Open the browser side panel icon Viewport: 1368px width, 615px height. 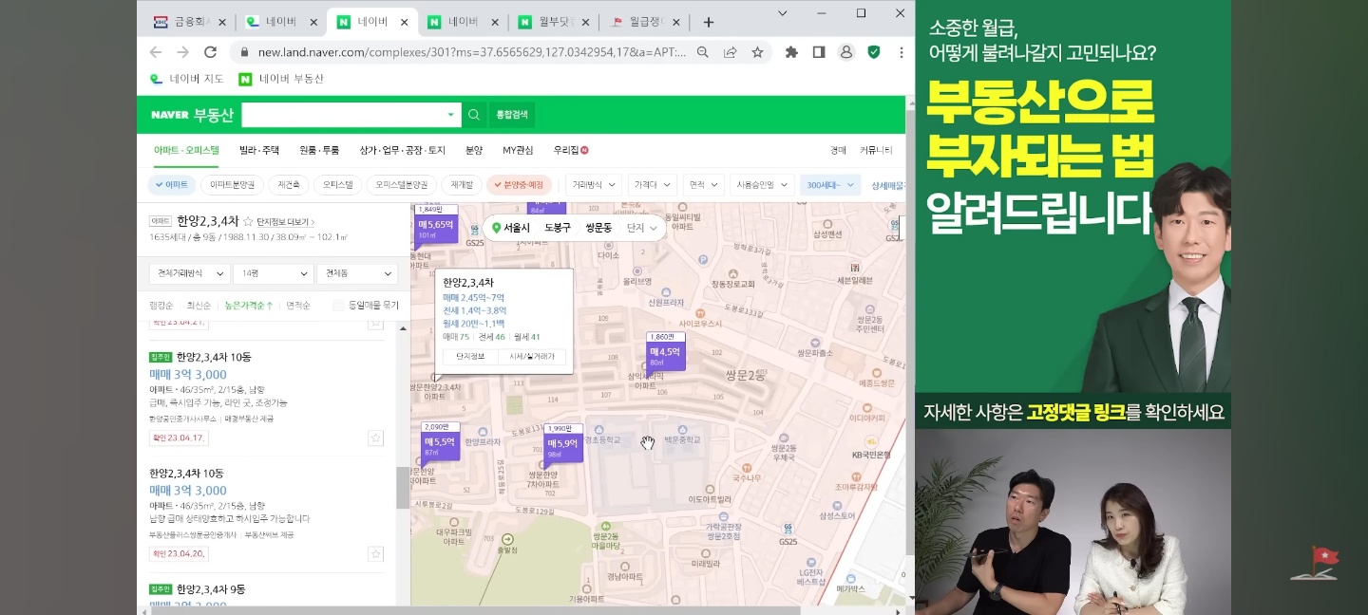coord(819,52)
